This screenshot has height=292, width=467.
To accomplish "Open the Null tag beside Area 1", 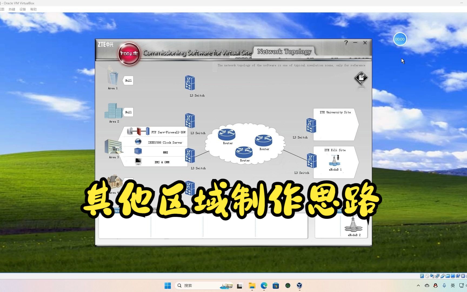I will tap(128, 81).
